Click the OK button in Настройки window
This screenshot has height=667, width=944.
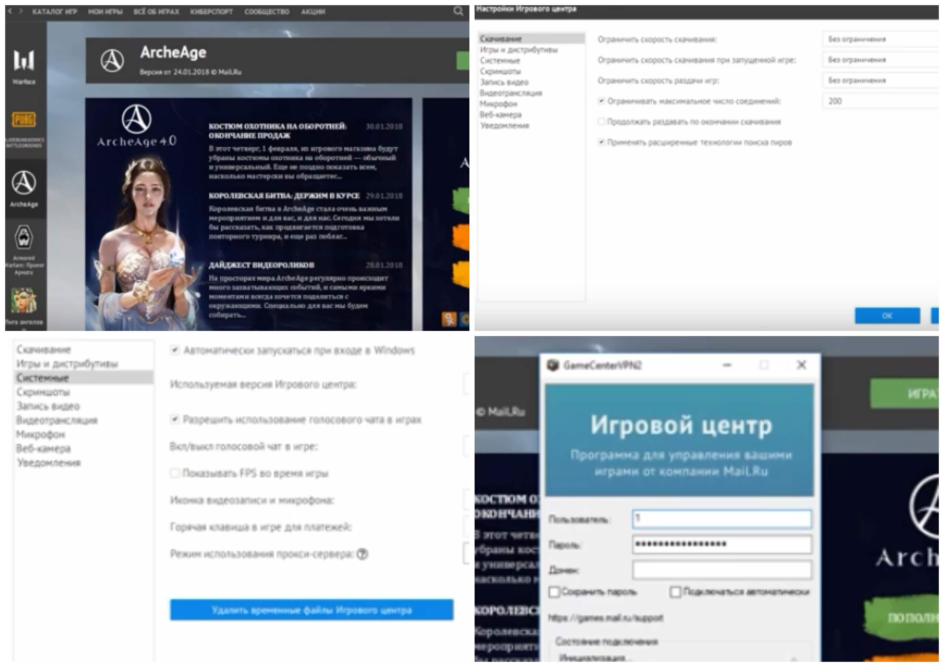(887, 315)
